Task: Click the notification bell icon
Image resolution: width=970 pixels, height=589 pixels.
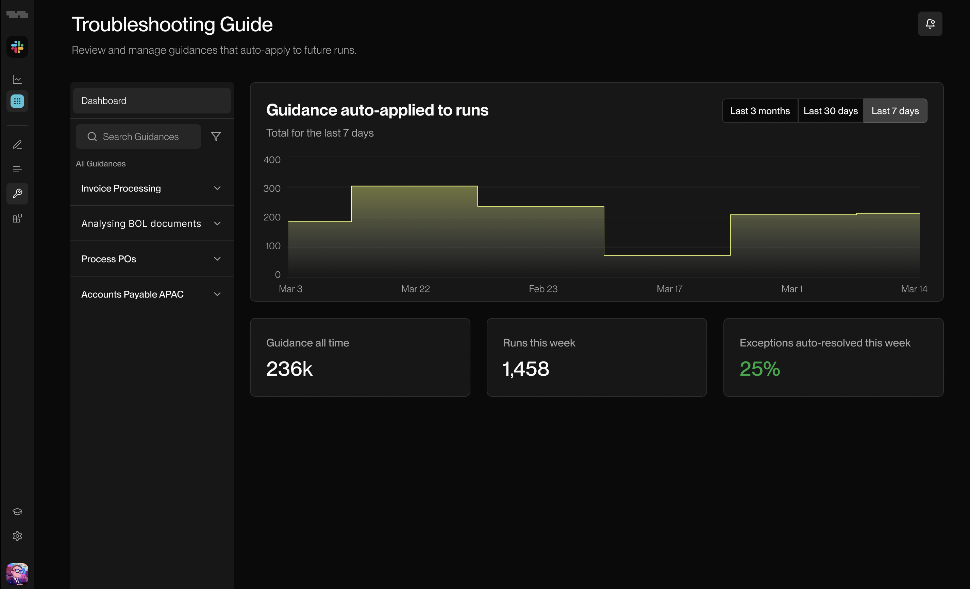Action: pyautogui.click(x=930, y=24)
